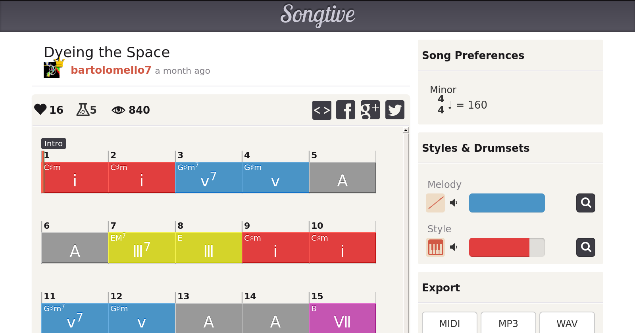Search Style drumsets with magnifier button
Image resolution: width=635 pixels, height=333 pixels.
[x=585, y=247]
